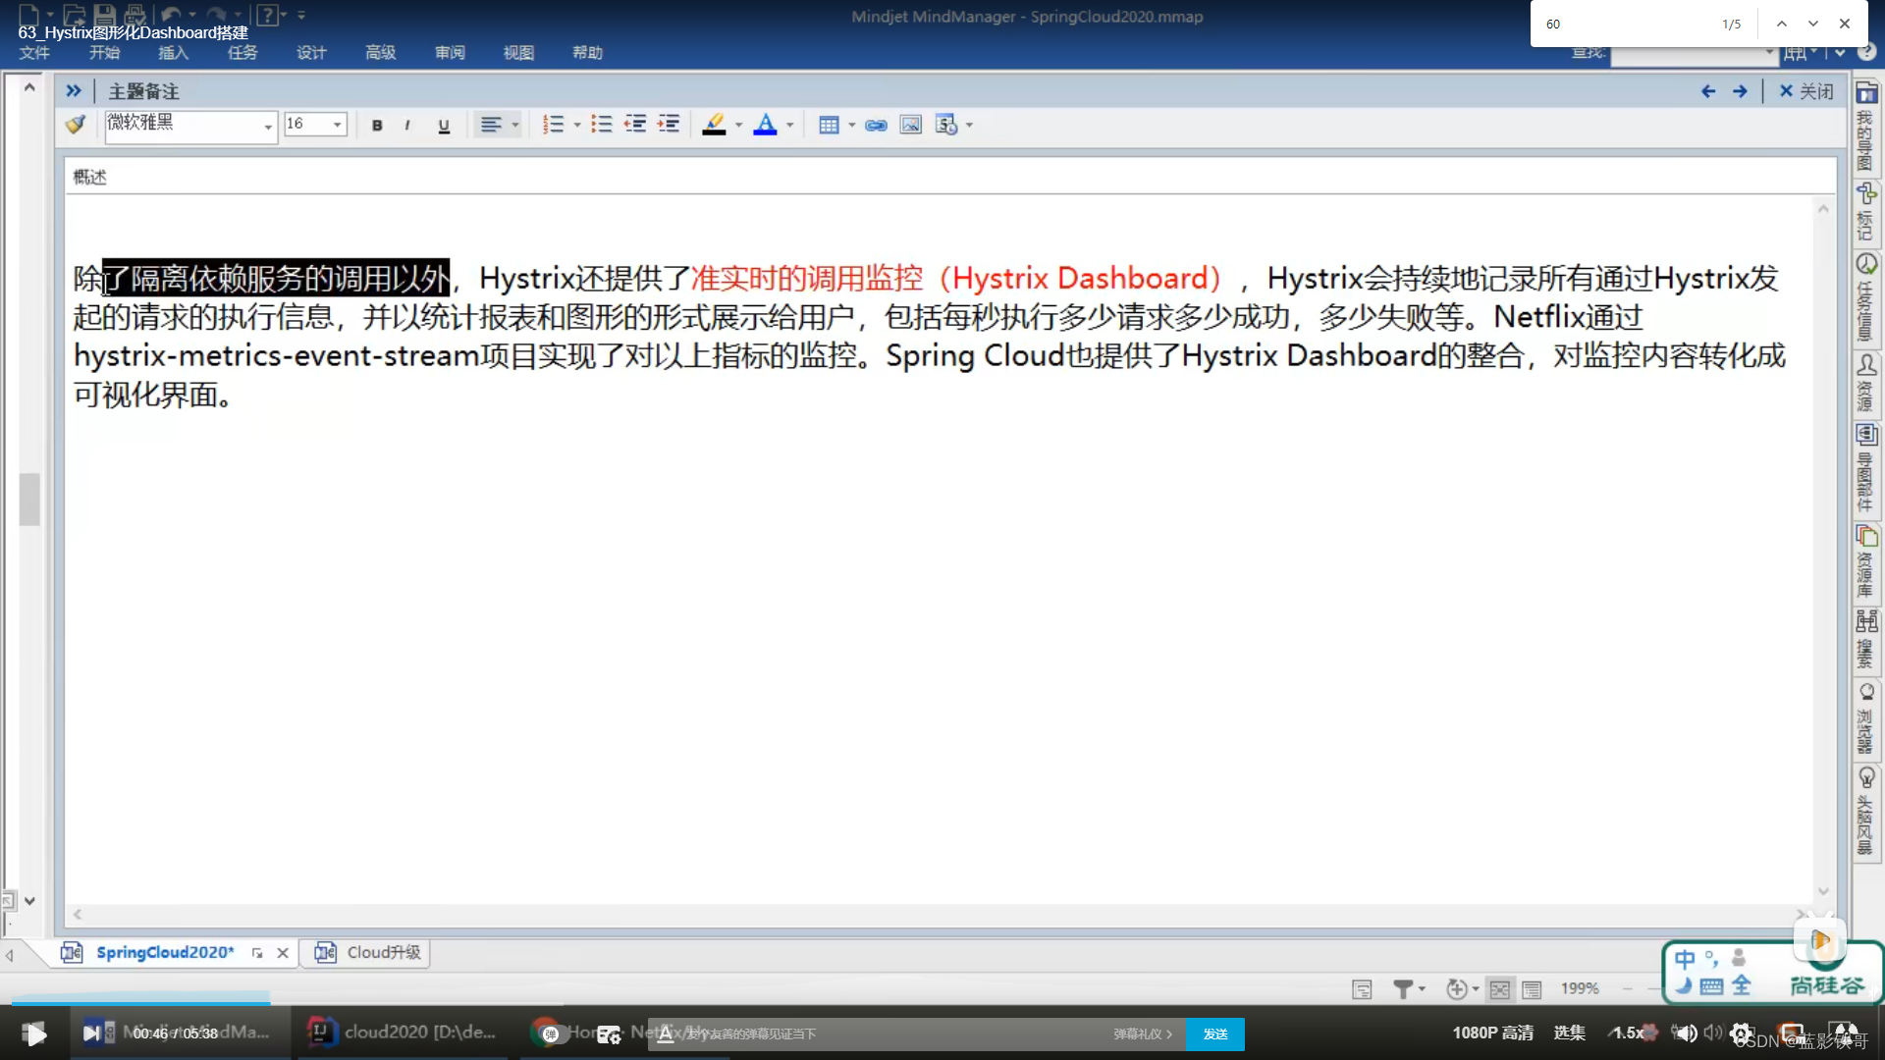Click the format painter brush icon
The width and height of the screenshot is (1885, 1060).
click(76, 125)
